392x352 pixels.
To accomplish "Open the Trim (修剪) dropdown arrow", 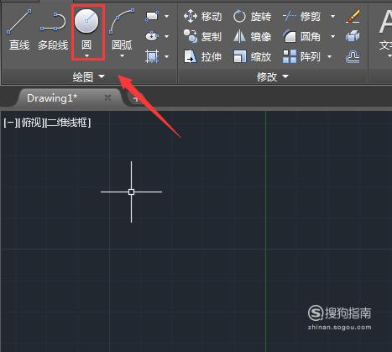I will coord(332,17).
